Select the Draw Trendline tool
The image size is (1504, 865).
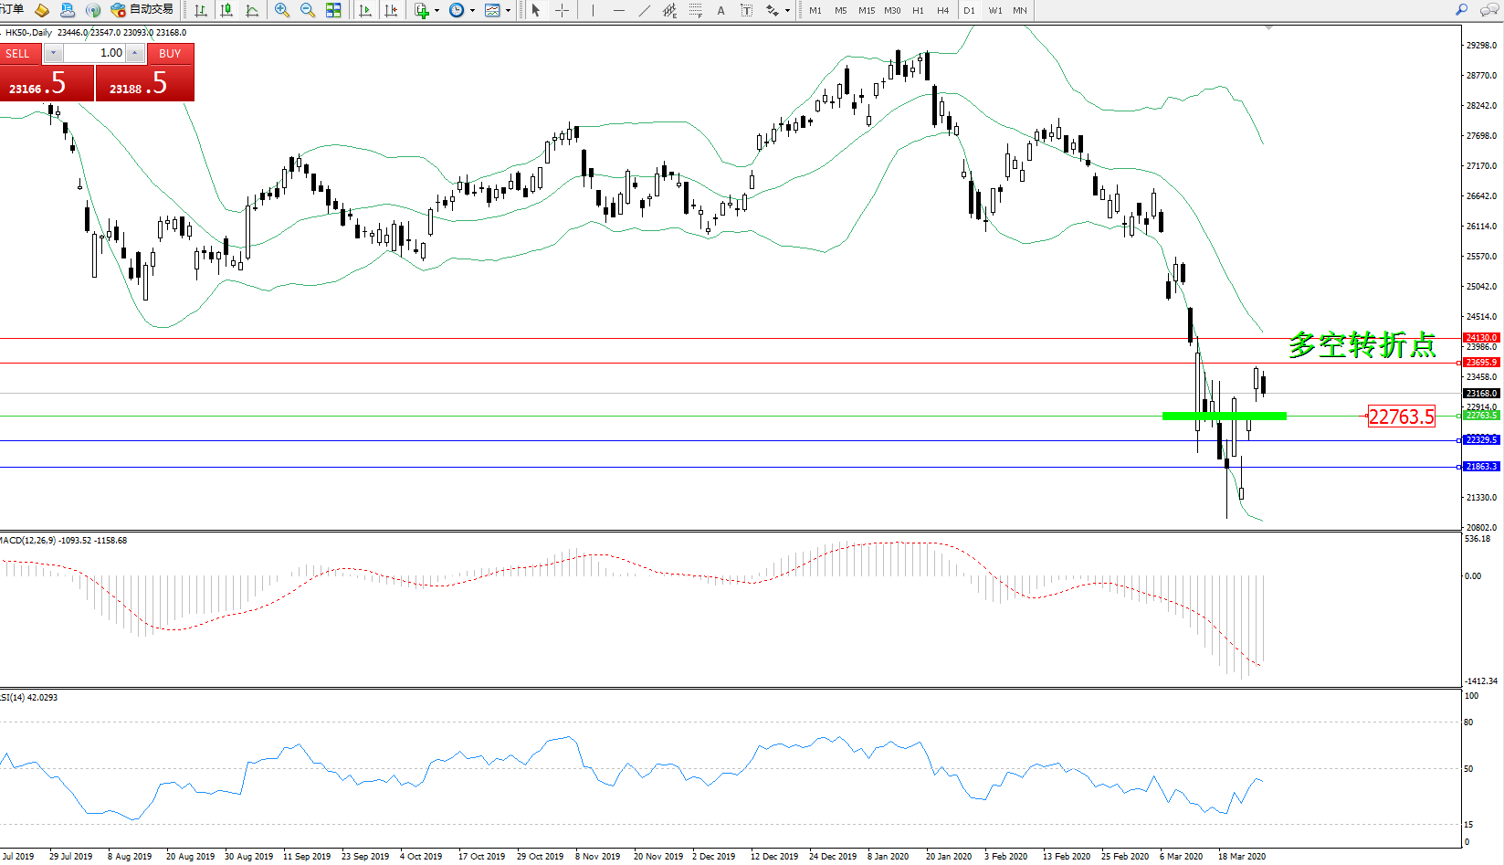[x=645, y=10]
